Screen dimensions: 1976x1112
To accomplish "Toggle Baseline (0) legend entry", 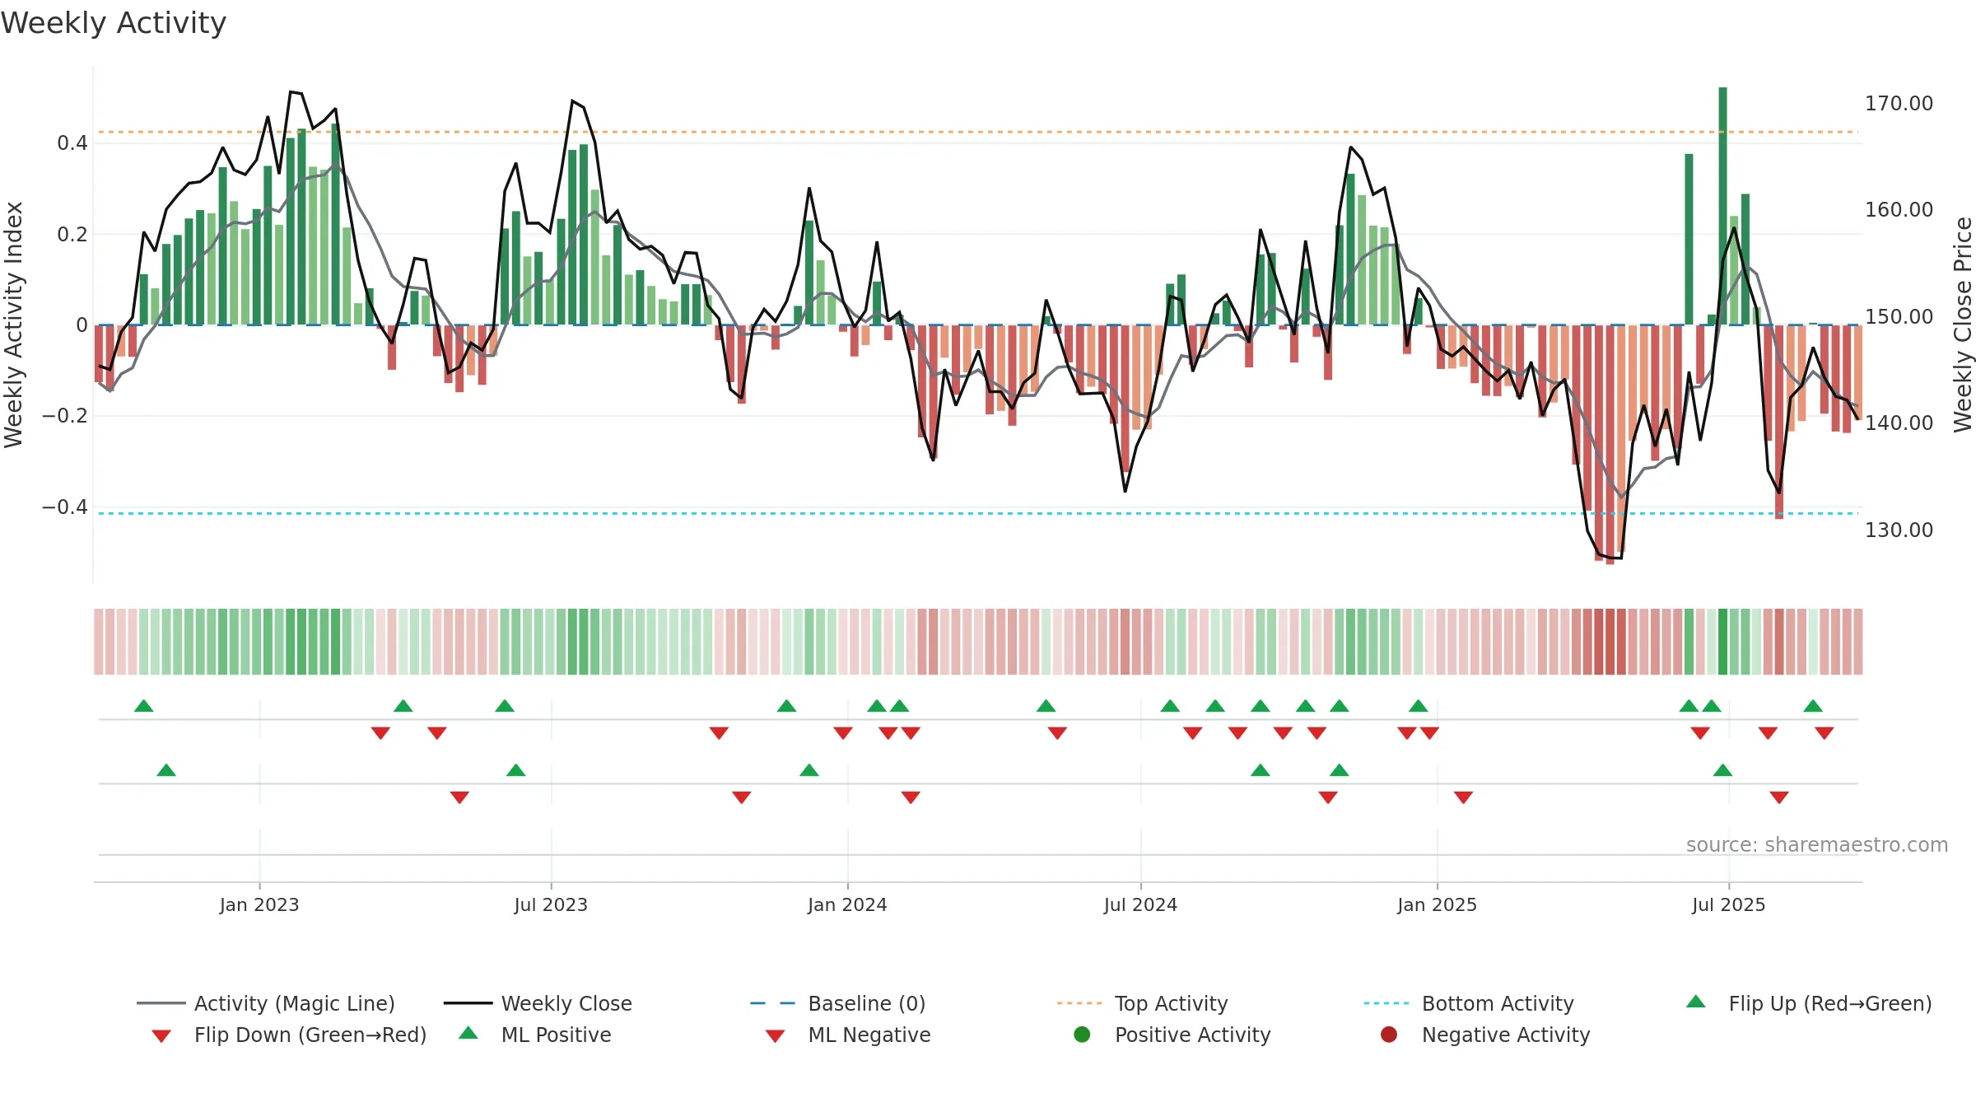I will pyautogui.click(x=838, y=1003).
